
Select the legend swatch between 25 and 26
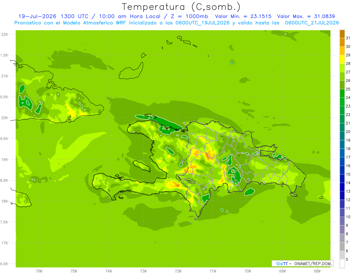[x=342, y=85]
